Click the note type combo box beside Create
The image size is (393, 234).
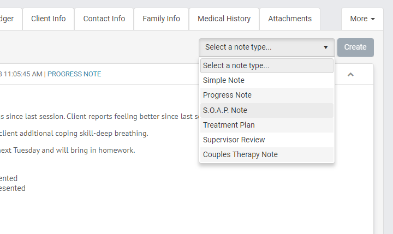click(x=266, y=47)
